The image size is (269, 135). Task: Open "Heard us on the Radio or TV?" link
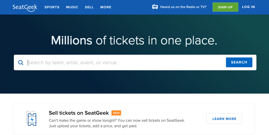point(183,7)
